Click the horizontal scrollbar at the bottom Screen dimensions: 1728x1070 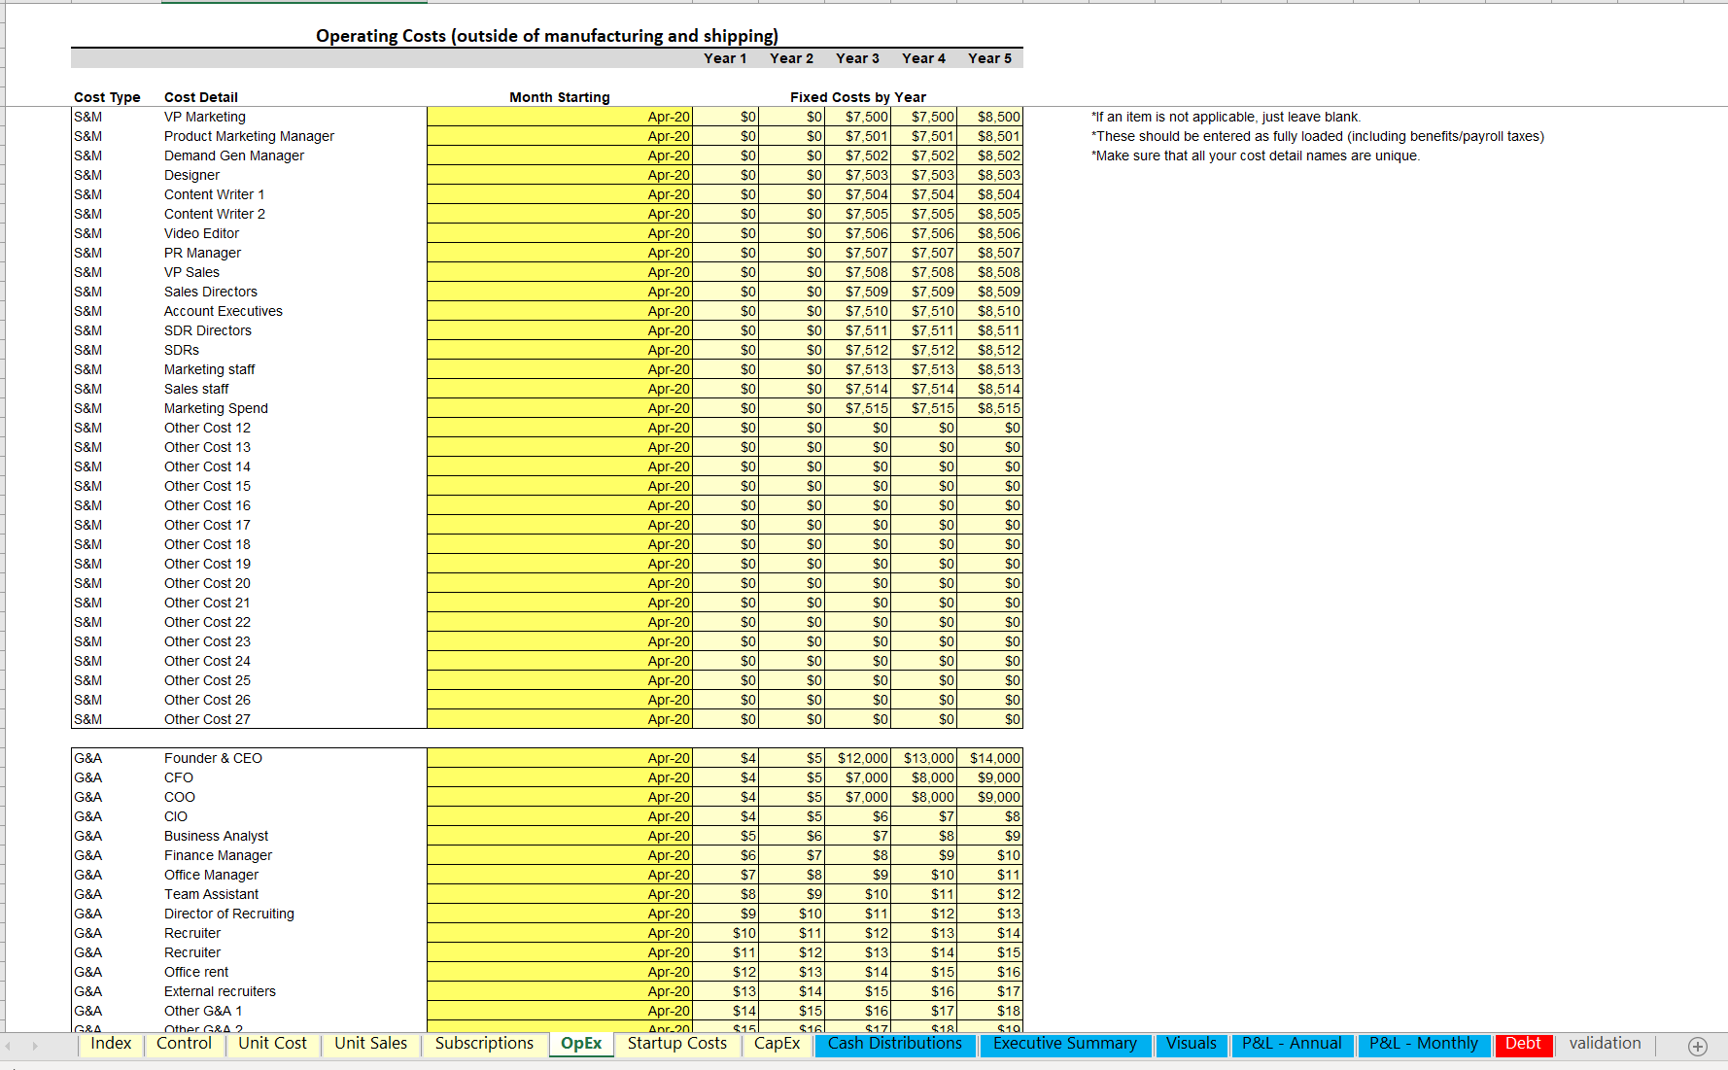click(x=865, y=1064)
